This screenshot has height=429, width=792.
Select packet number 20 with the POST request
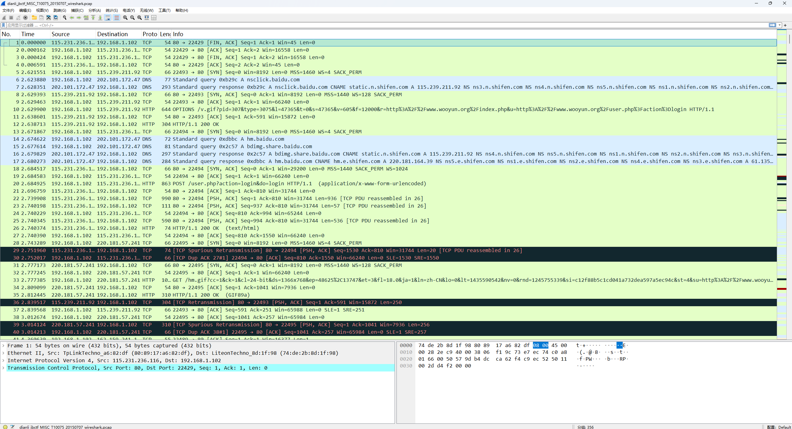pyautogui.click(x=217, y=183)
